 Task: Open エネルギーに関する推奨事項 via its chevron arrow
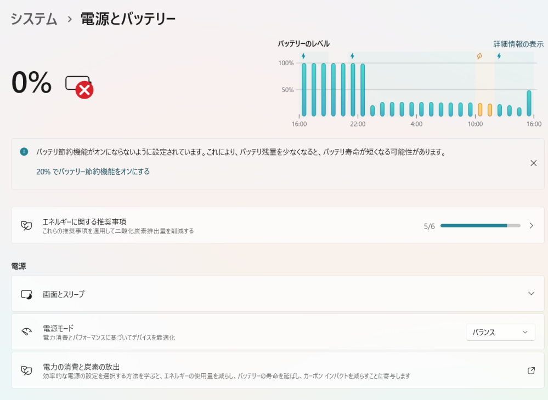click(529, 225)
